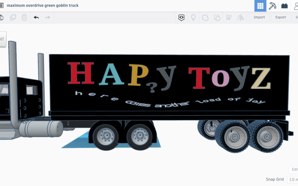Viewport: 298px width, 186px height.
Task: Open Bricks mode icon
Action: coord(284,6)
